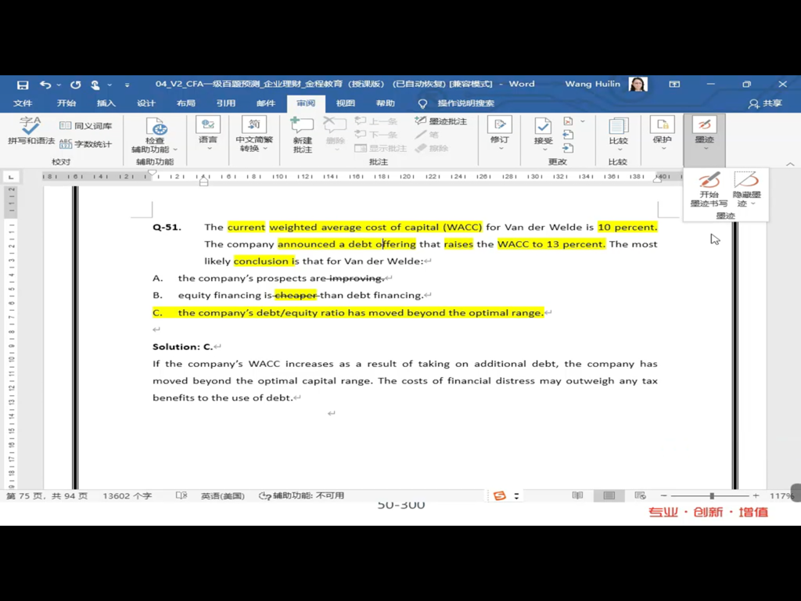Switch to the 邮件 Mailings tab
This screenshot has height=601, width=801.
click(x=266, y=103)
